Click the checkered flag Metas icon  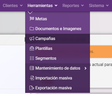pyautogui.click(x=32, y=19)
